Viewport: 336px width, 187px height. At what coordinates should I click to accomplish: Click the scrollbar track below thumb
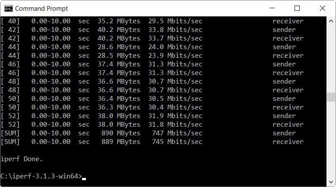(331, 140)
